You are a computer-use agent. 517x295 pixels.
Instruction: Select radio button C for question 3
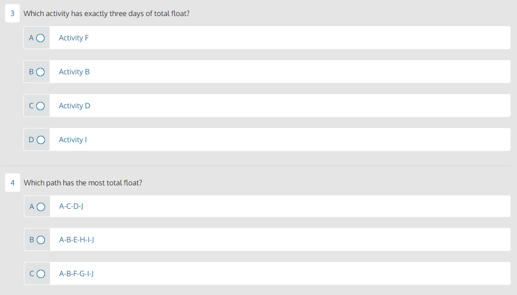coord(40,106)
